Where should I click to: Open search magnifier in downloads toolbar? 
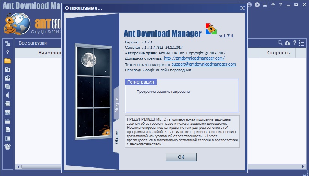click(x=280, y=43)
